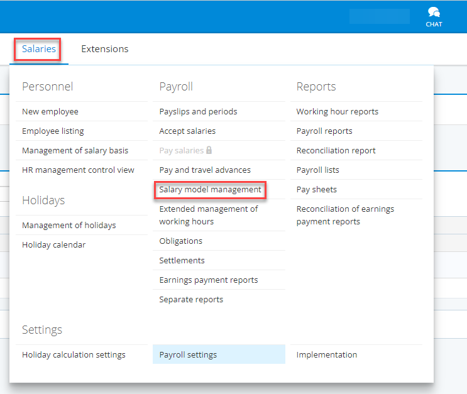
Task: Open the highlighted Payroll settings
Action: pyautogui.click(x=219, y=354)
